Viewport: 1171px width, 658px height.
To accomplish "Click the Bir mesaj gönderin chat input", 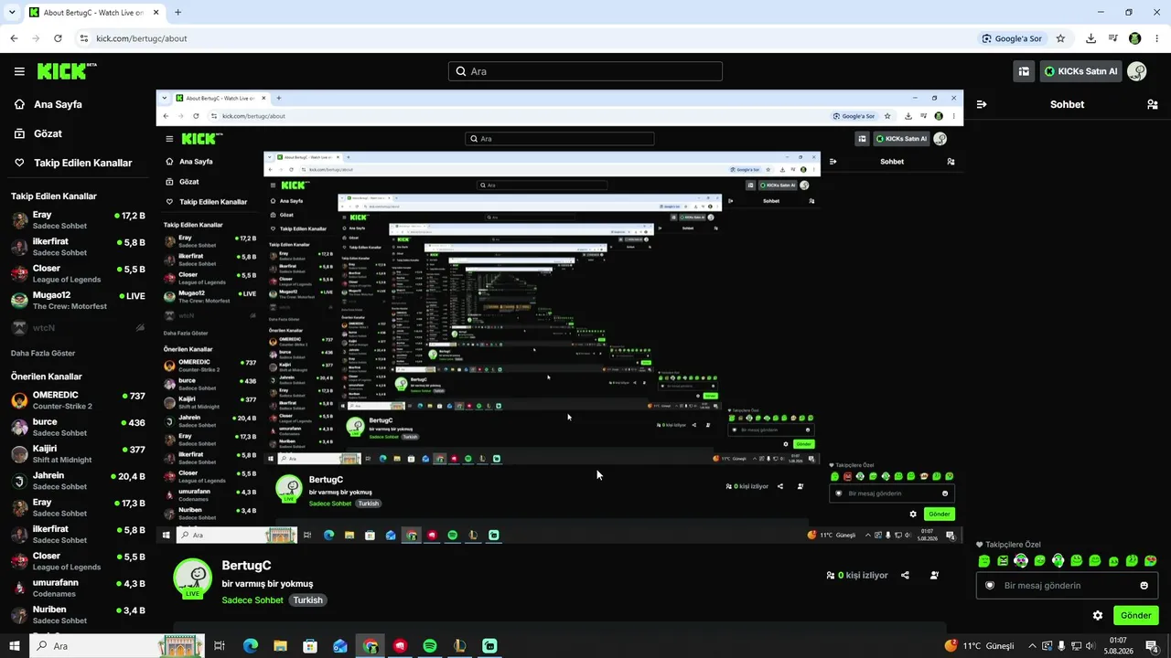I will pos(1067,586).
